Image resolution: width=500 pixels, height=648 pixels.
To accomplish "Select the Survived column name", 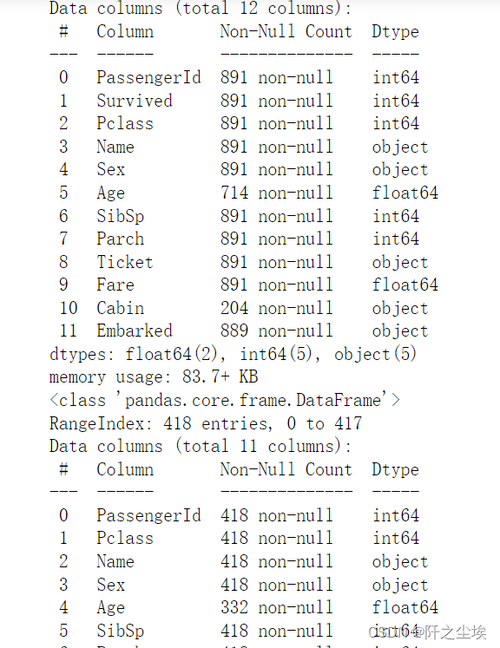I will 135,101.
